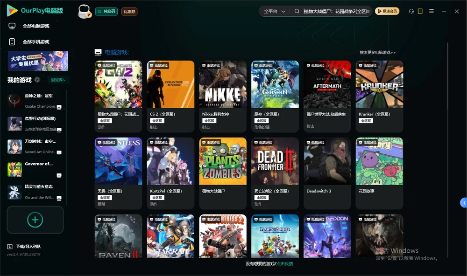
Task: Open the 优惠券 coupon button
Action: pos(129,12)
